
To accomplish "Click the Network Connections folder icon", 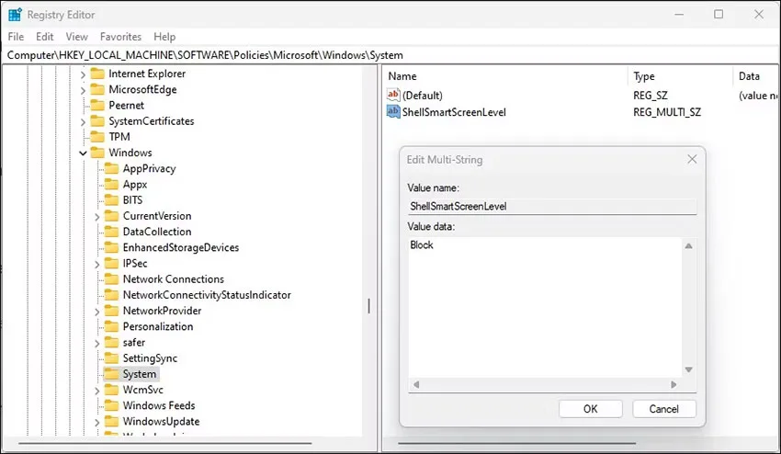I will point(111,279).
